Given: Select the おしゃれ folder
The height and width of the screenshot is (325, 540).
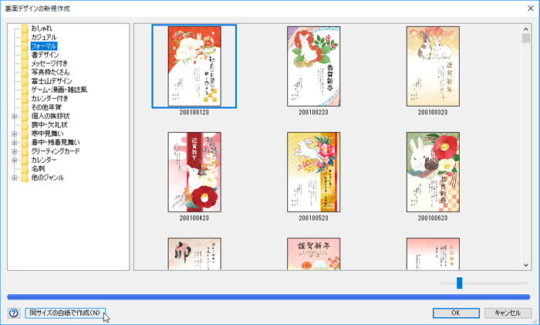Looking at the screenshot, I should (42, 29).
